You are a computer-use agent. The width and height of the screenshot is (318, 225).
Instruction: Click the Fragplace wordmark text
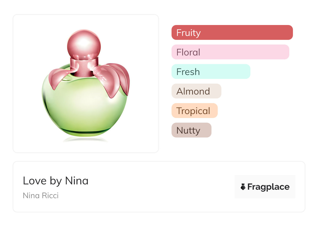(268, 187)
